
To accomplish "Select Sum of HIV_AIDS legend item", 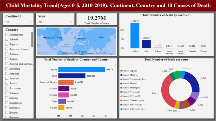I will point(130,96).
